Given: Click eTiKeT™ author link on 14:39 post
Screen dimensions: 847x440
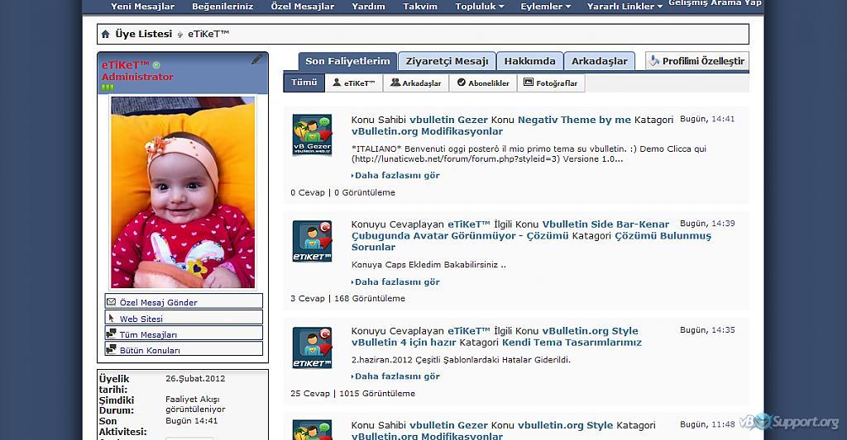Looking at the screenshot, I should coord(469,225).
